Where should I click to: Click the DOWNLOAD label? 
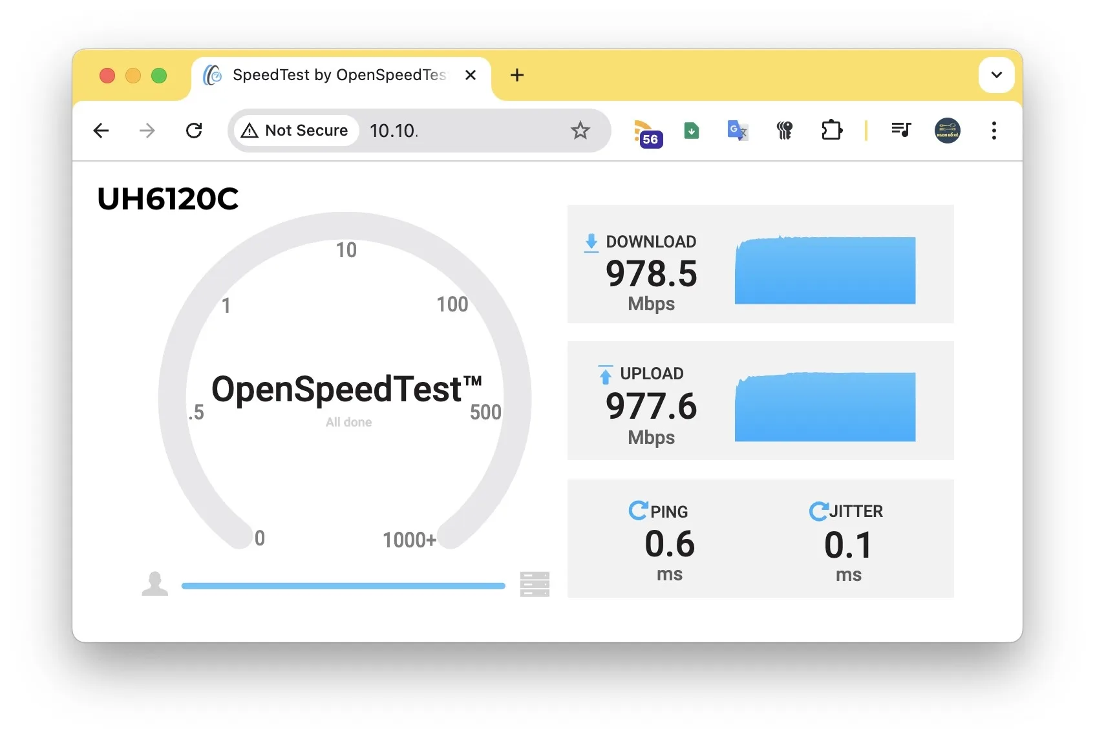(651, 242)
